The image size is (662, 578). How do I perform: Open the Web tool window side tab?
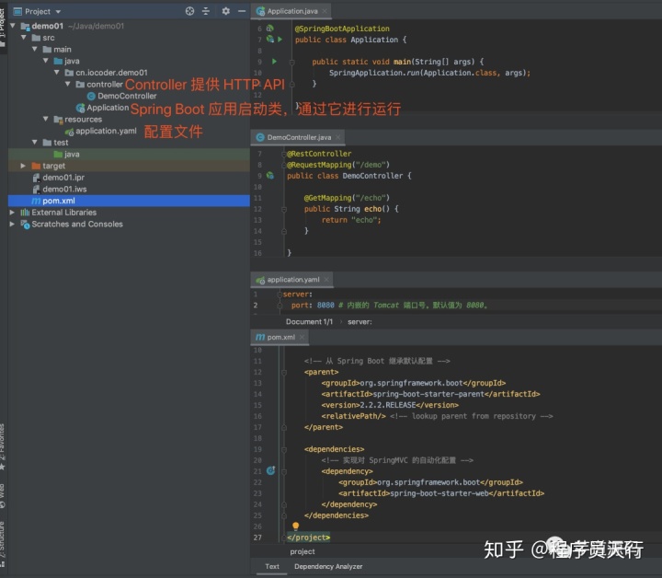(3, 495)
